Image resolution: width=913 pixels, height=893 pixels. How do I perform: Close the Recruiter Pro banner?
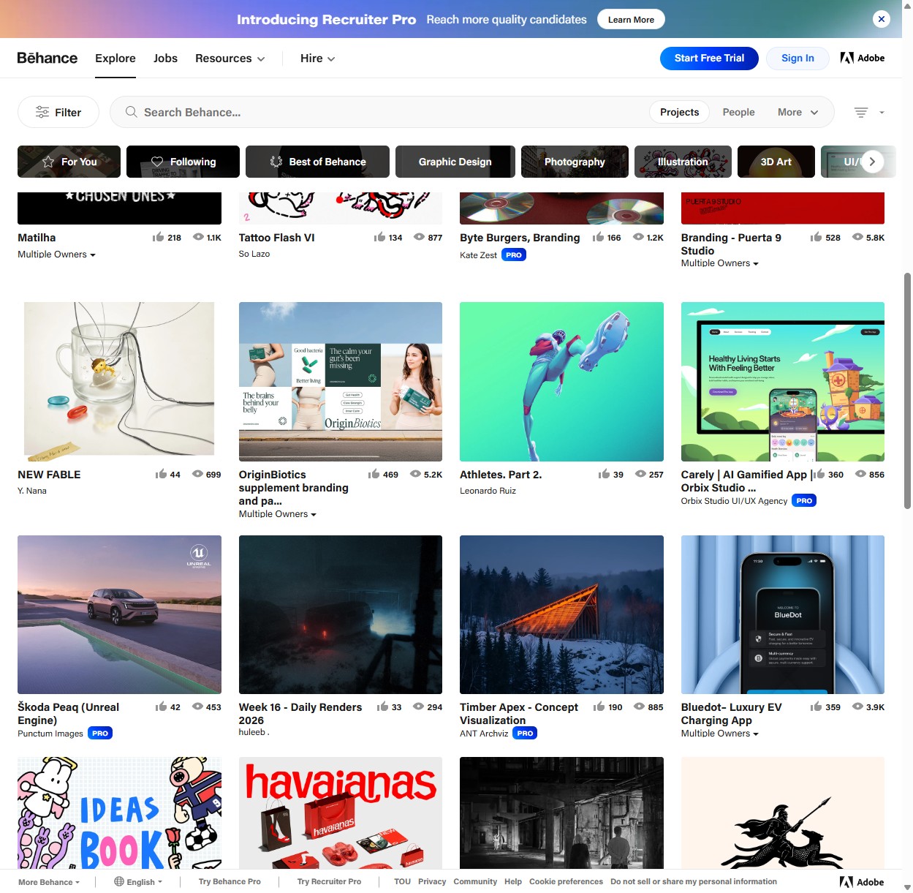(x=882, y=19)
